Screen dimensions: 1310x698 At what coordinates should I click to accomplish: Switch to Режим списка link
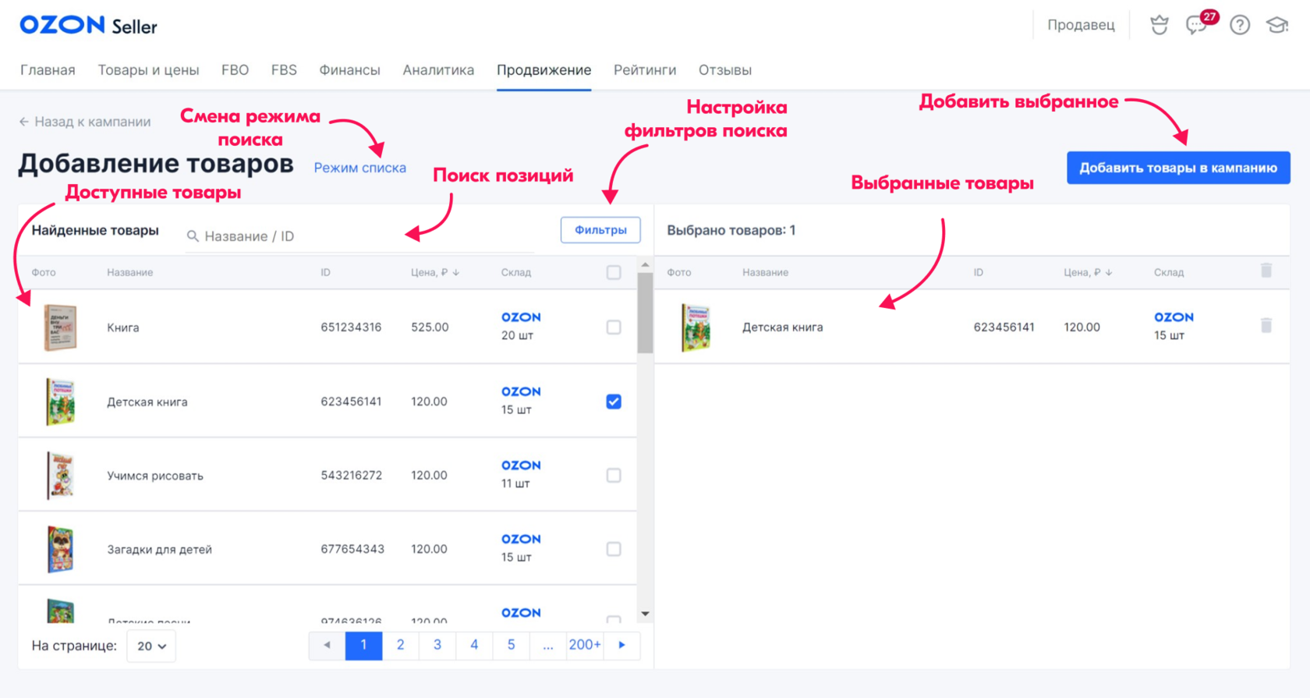point(359,168)
